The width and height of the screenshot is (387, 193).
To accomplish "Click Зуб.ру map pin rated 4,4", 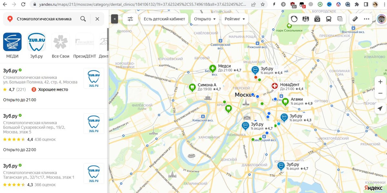I will tap(255, 70).
